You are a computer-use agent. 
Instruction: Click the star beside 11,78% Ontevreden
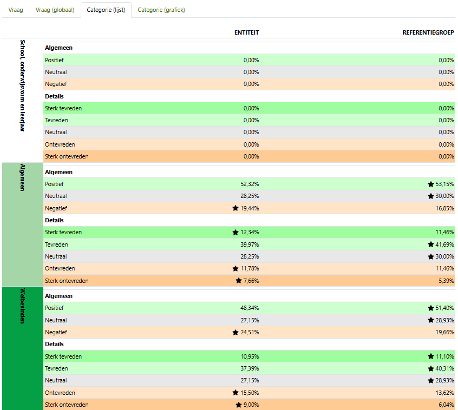point(235,269)
